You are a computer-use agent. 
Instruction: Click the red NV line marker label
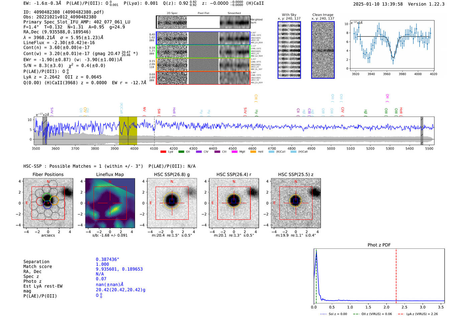[x=144, y=109]
